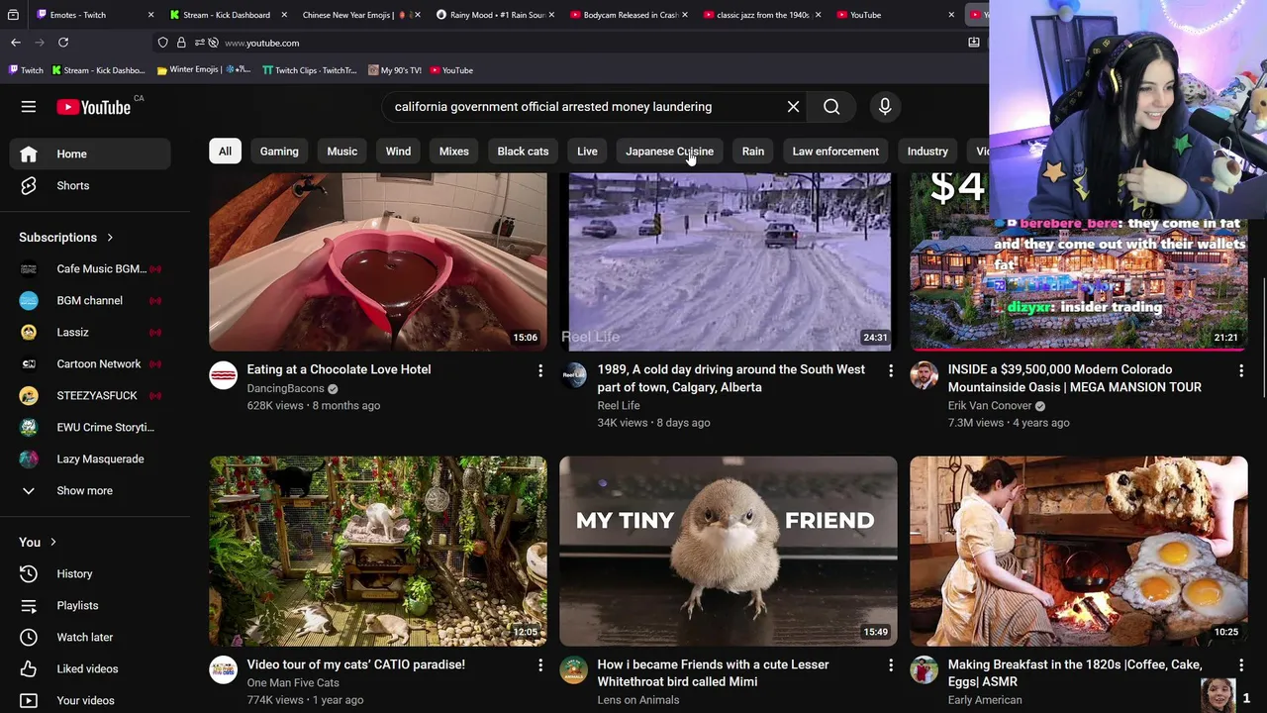Open BGM channel subscription

tap(90, 300)
